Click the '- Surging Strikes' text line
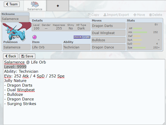This screenshot has height=125, width=166. tap(20, 103)
